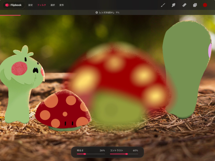Click the pink blur progress bar

point(10,15)
